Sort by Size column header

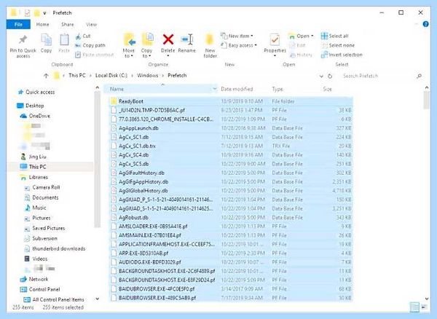(328, 89)
